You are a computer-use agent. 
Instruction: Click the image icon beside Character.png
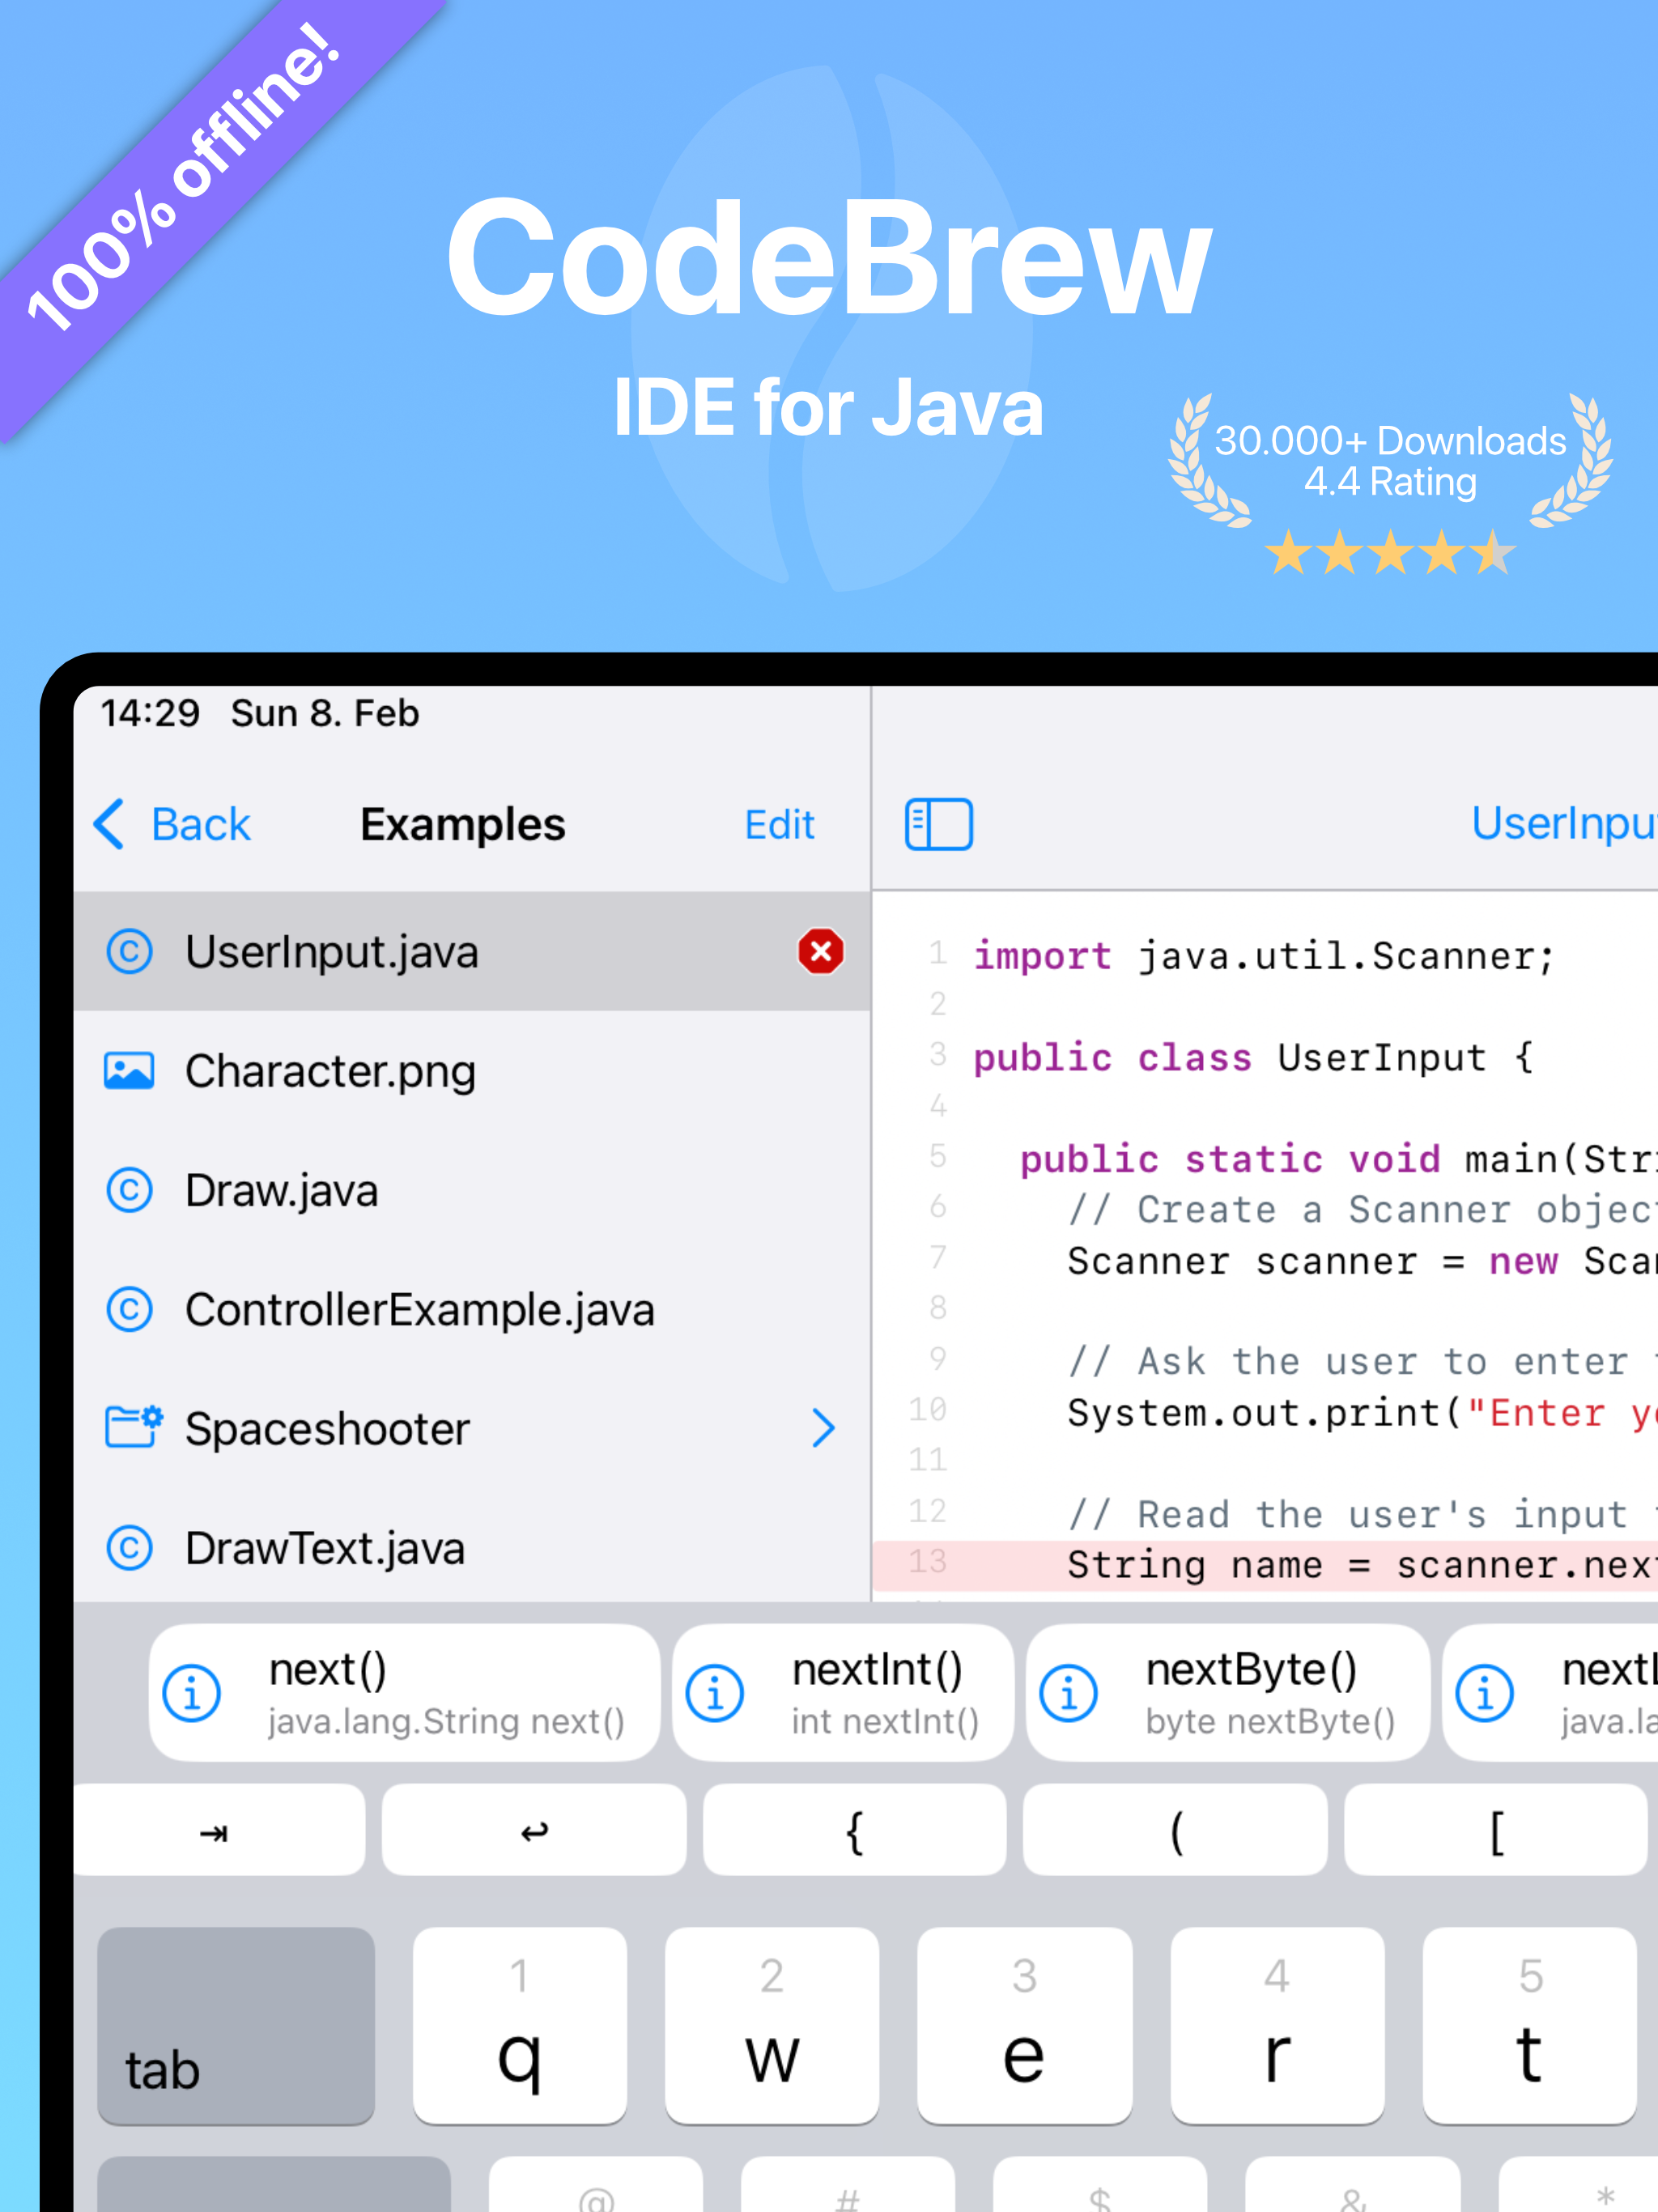click(130, 1071)
